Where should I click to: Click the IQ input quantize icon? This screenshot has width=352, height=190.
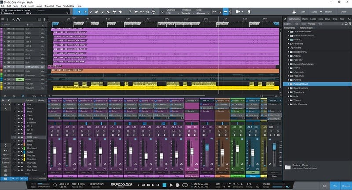[x=162, y=12]
